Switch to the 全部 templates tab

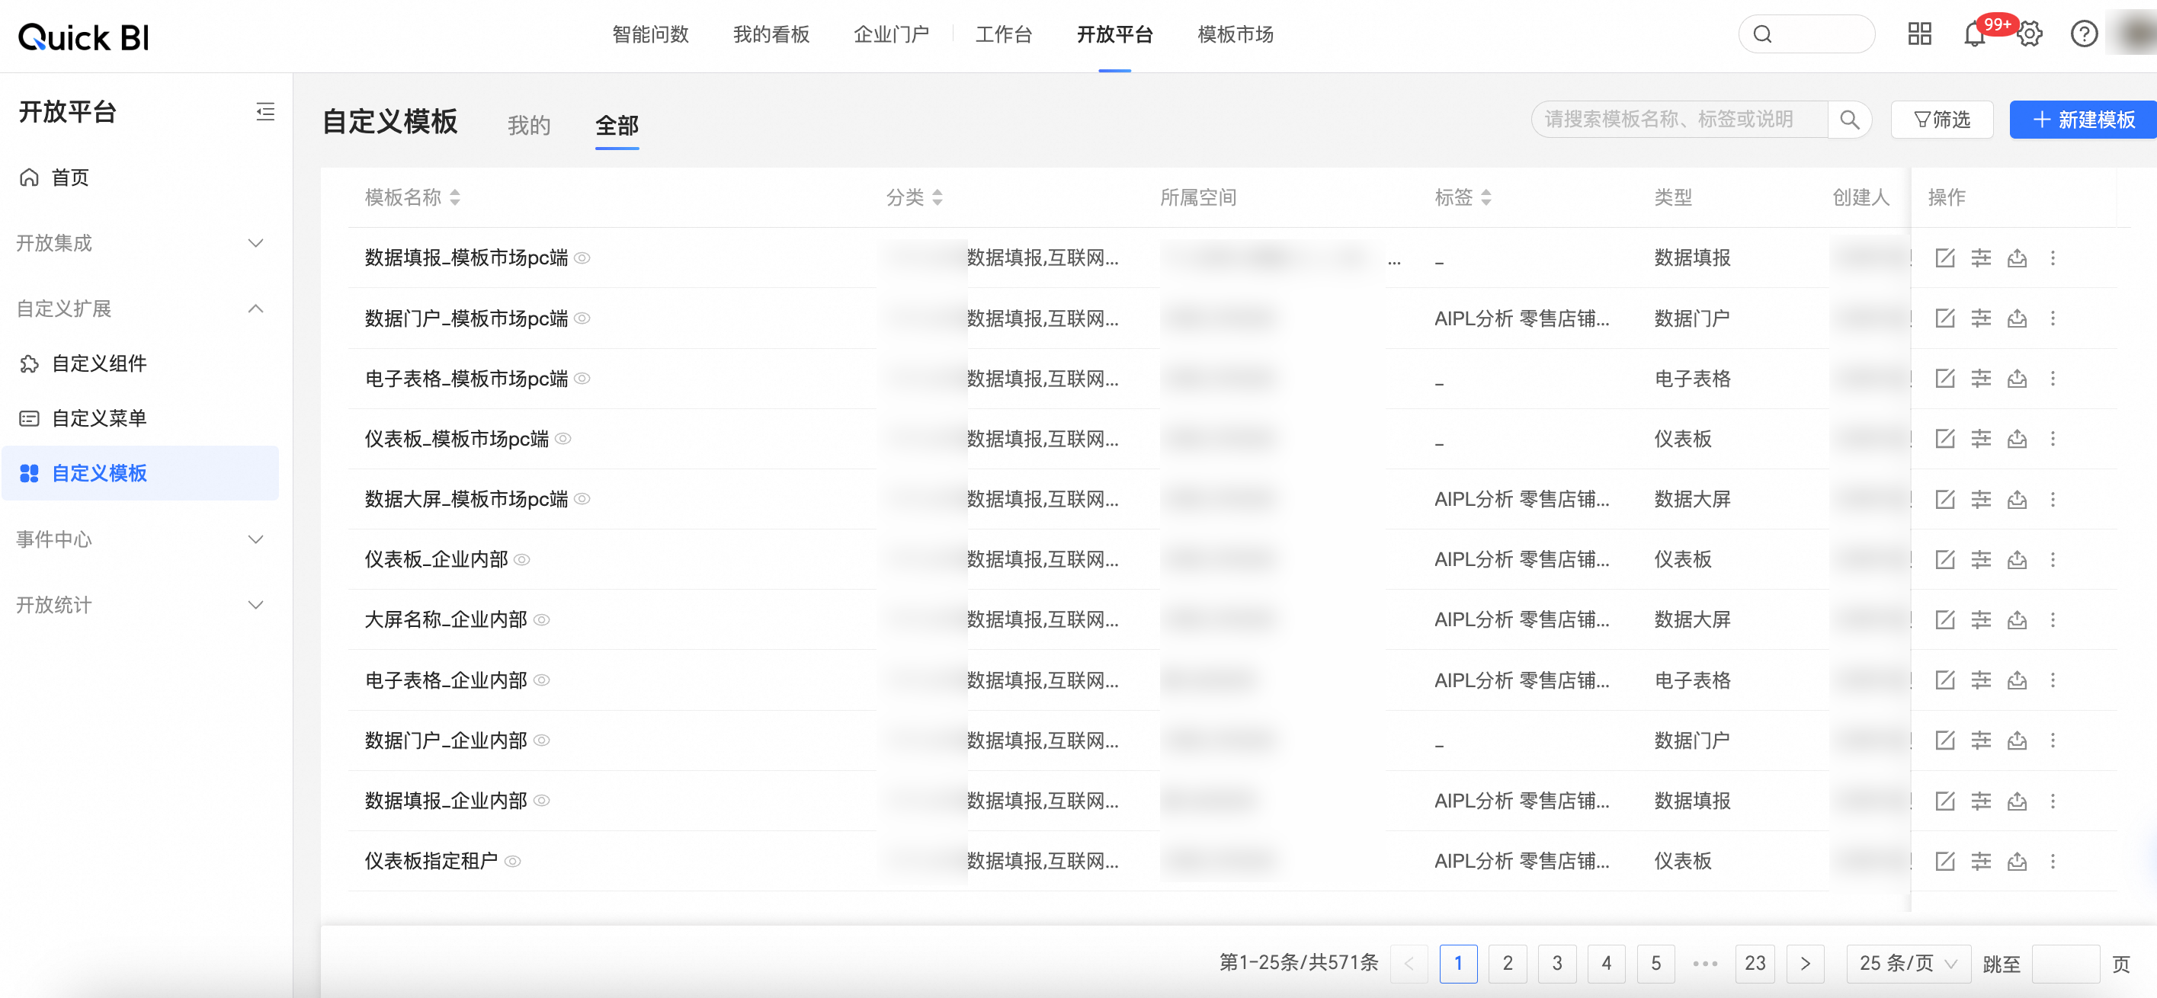click(617, 126)
